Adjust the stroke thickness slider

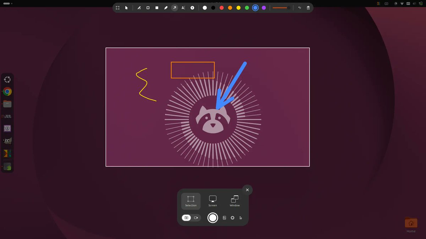point(282,7)
